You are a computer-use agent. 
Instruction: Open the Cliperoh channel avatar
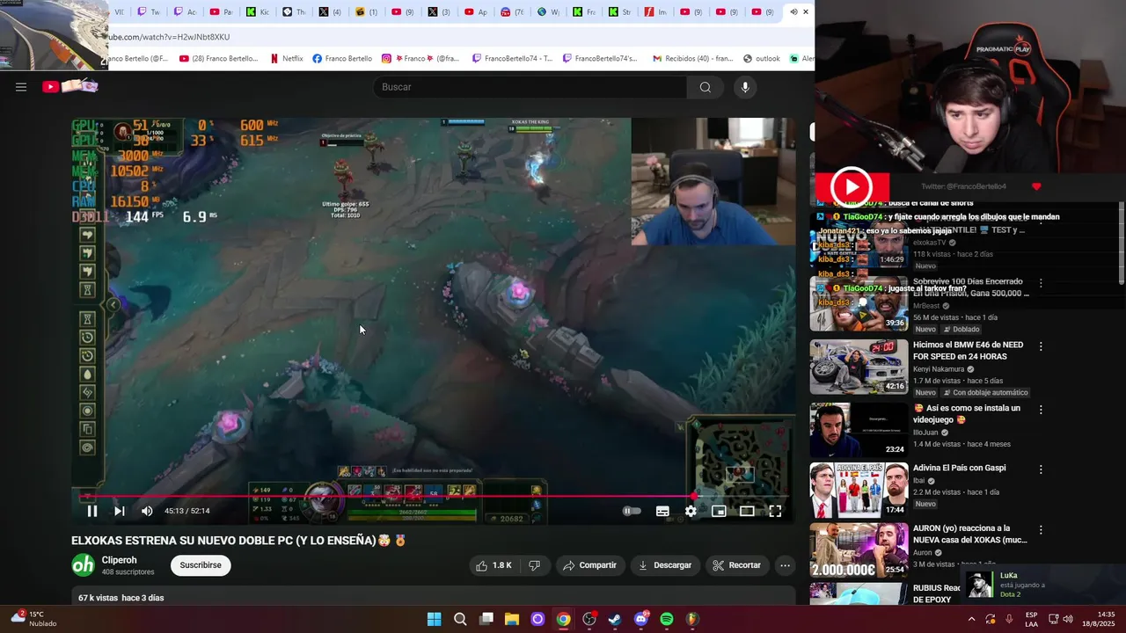click(x=83, y=565)
